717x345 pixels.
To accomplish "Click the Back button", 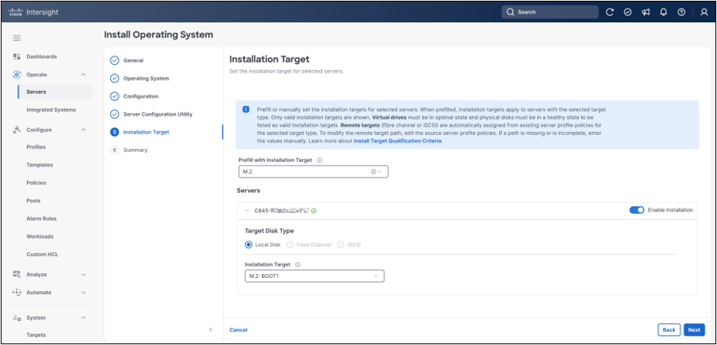I will [669, 330].
